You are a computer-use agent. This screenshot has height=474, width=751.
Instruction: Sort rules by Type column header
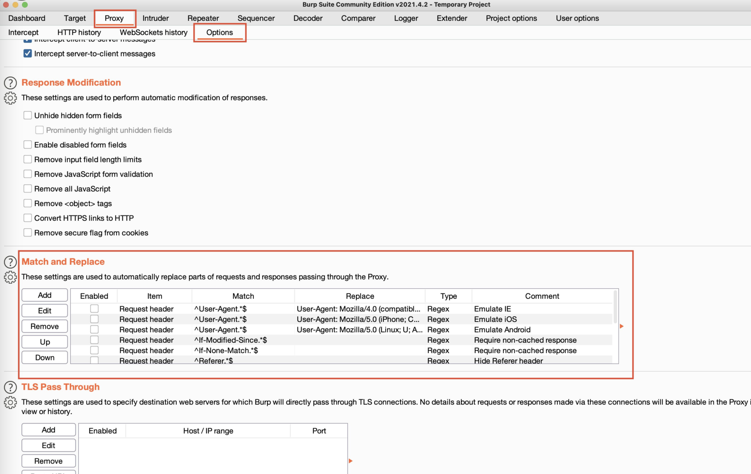pos(449,296)
